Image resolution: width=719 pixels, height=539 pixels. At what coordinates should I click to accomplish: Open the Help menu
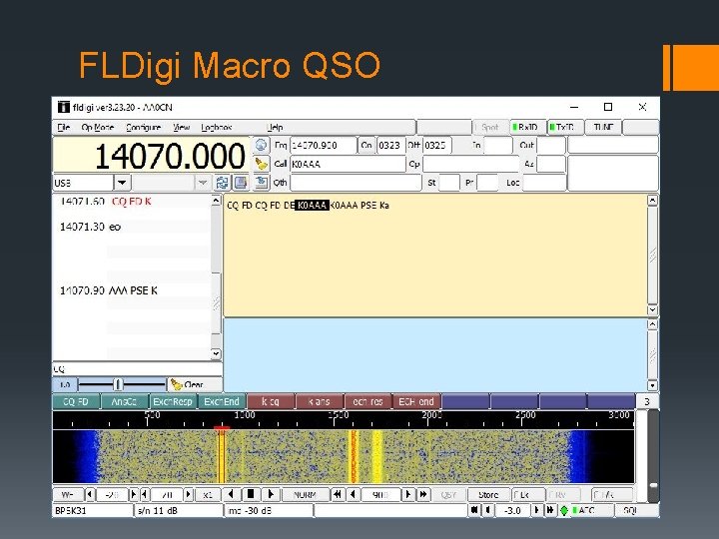[275, 127]
